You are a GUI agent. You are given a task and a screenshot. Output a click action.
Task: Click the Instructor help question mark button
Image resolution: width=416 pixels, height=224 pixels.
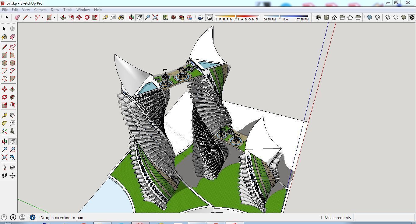tap(33, 217)
